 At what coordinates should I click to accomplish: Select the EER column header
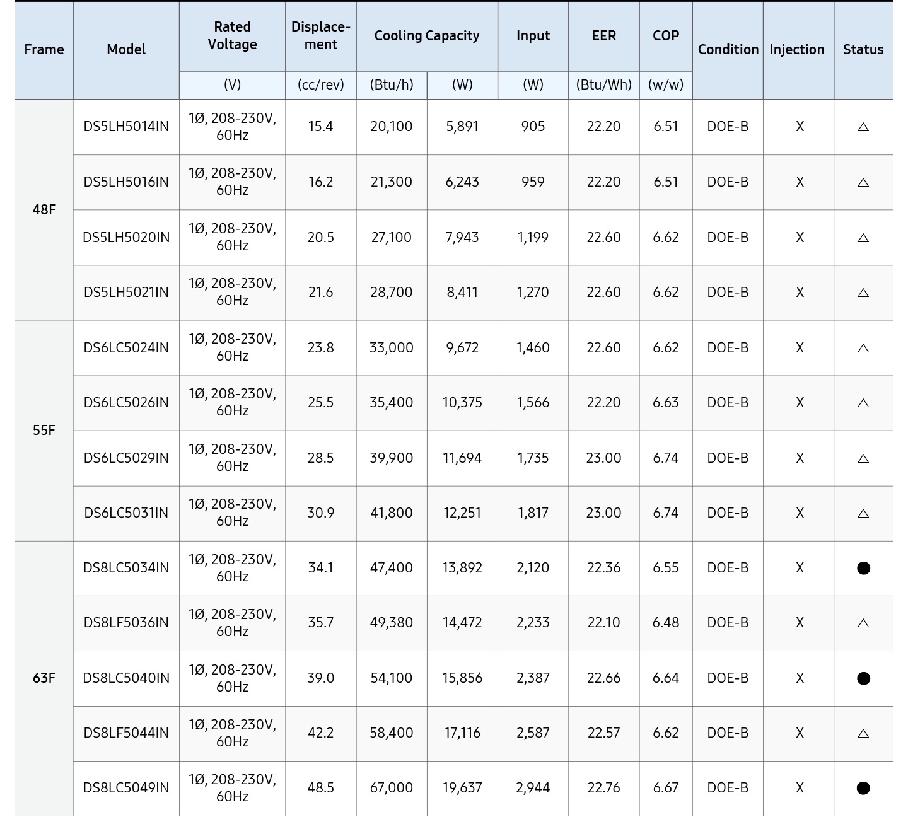point(603,36)
